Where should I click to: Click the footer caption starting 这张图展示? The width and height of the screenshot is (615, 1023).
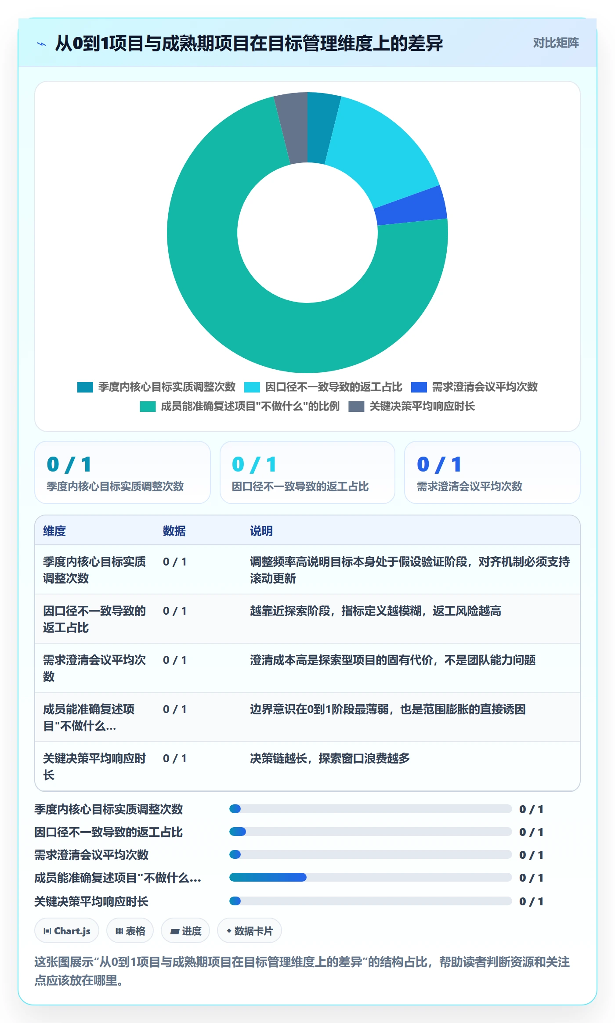(302, 971)
